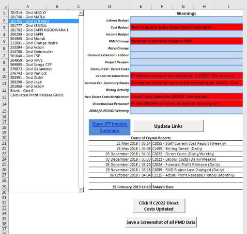Click Save a Screenshot of all PMD Data
This screenshot has width=247, height=234.
pyautogui.click(x=161, y=222)
